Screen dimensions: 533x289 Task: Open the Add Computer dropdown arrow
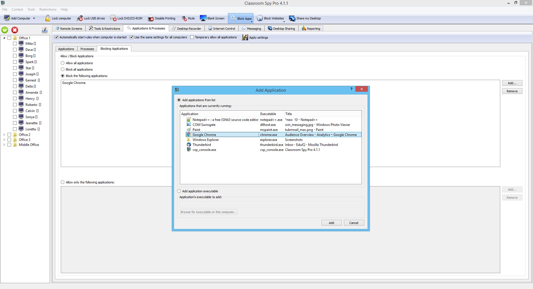[x=34, y=19]
